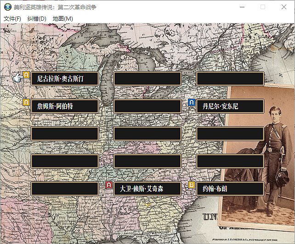Minimize the 美利坚英雄传说 window

click(242, 7)
